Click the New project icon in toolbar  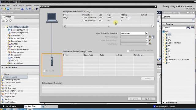tap(2, 9)
